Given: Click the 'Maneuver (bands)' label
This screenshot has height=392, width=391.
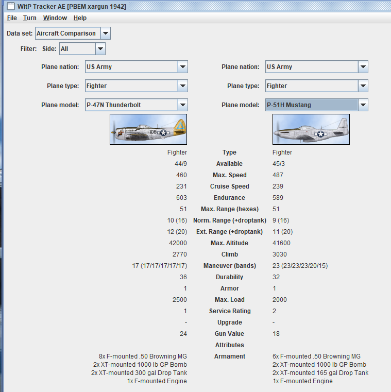Looking at the screenshot, I should pyautogui.click(x=230, y=265).
